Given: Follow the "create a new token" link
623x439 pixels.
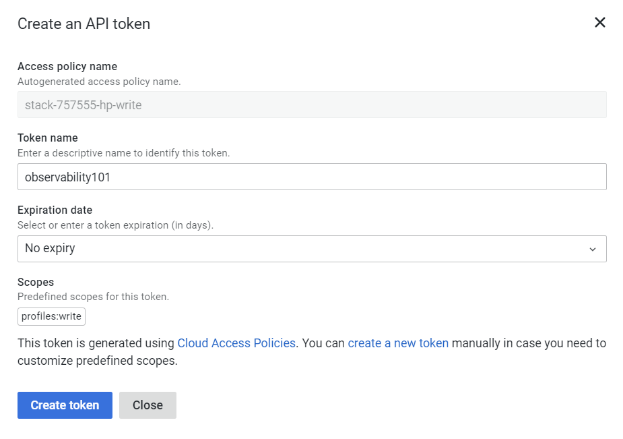Looking at the screenshot, I should coord(398,343).
